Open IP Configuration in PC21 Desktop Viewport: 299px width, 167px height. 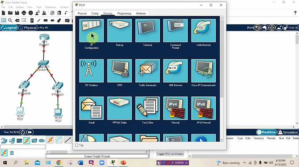(91, 31)
